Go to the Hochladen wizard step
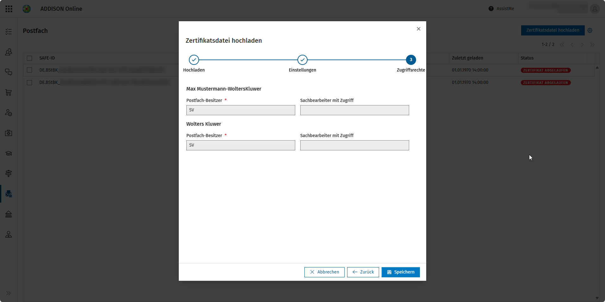Screen dimensions: 605x302 tap(194, 60)
